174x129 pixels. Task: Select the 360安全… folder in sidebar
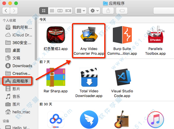18,43
